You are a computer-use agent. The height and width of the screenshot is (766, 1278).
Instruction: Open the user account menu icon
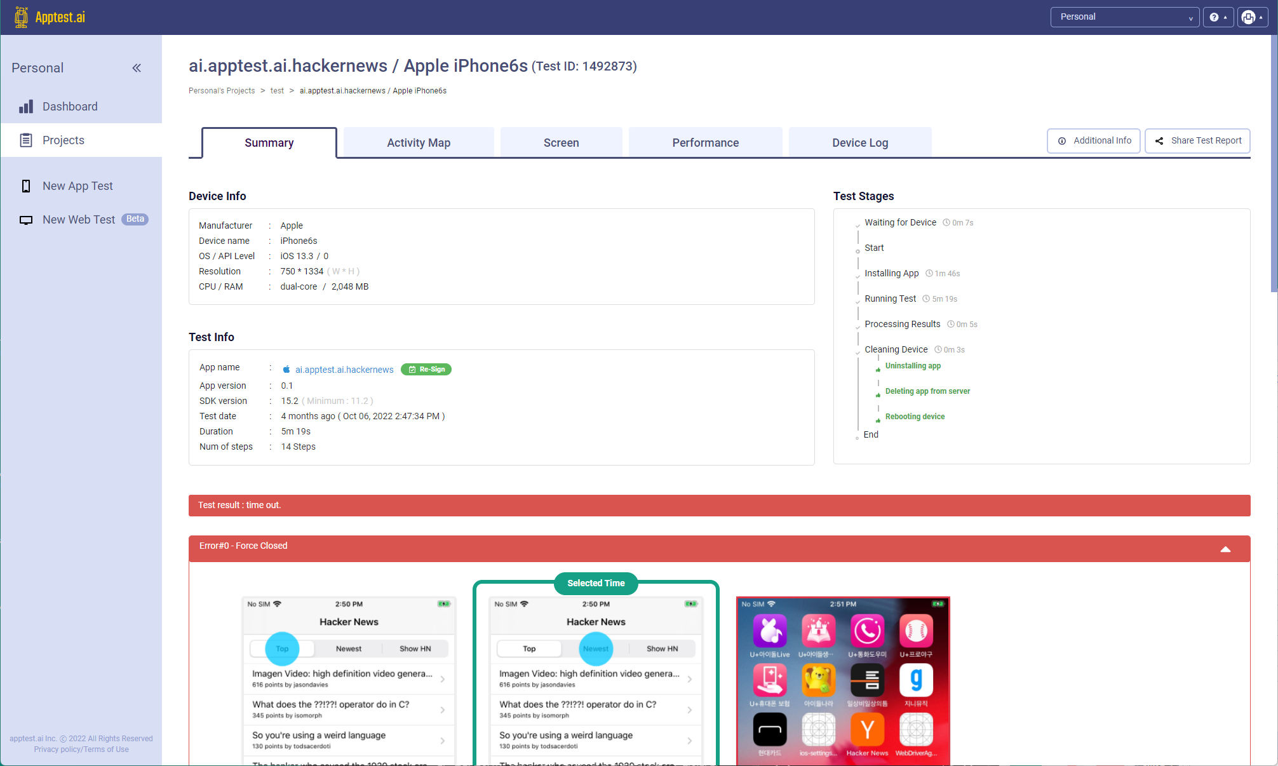point(1253,17)
